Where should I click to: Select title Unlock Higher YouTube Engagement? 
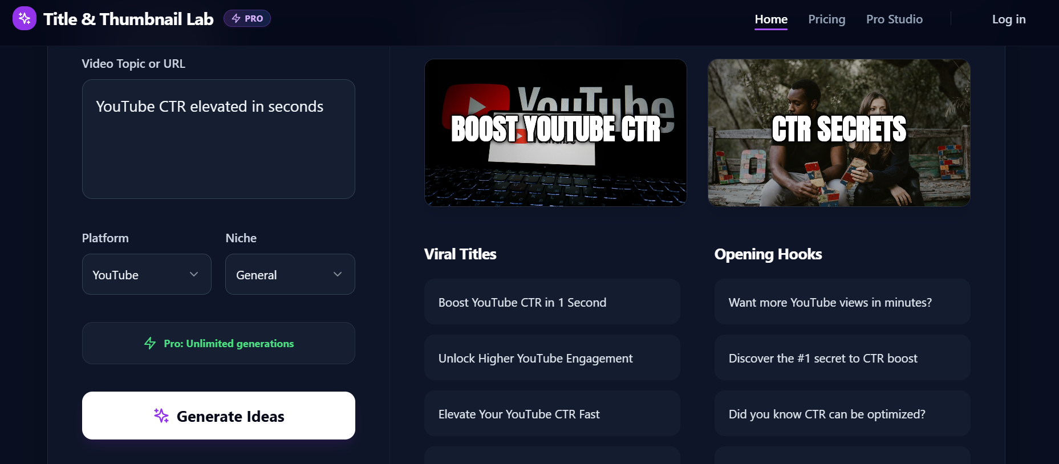pyautogui.click(x=552, y=358)
